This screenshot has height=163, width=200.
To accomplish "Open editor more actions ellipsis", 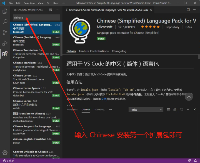I will point(194,10).
